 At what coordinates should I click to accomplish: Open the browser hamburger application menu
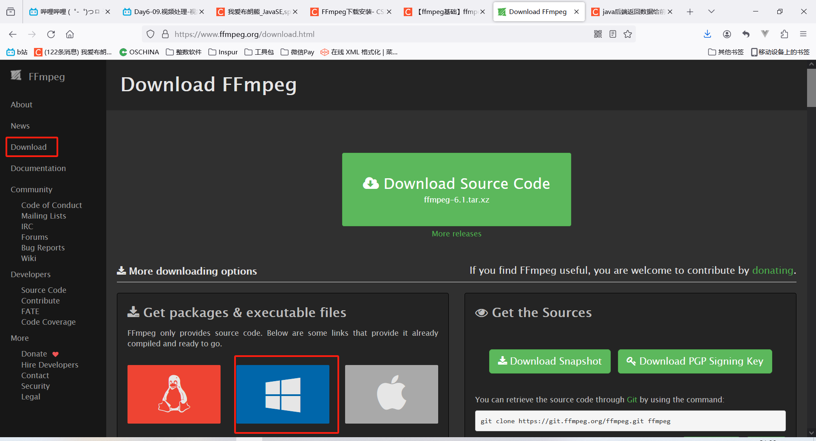[803, 34]
